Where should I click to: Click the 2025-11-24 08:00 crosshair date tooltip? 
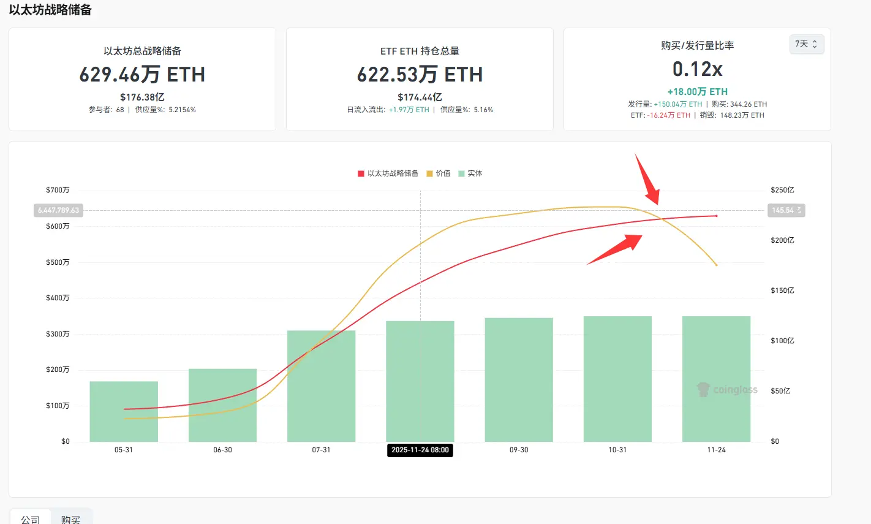(420, 450)
